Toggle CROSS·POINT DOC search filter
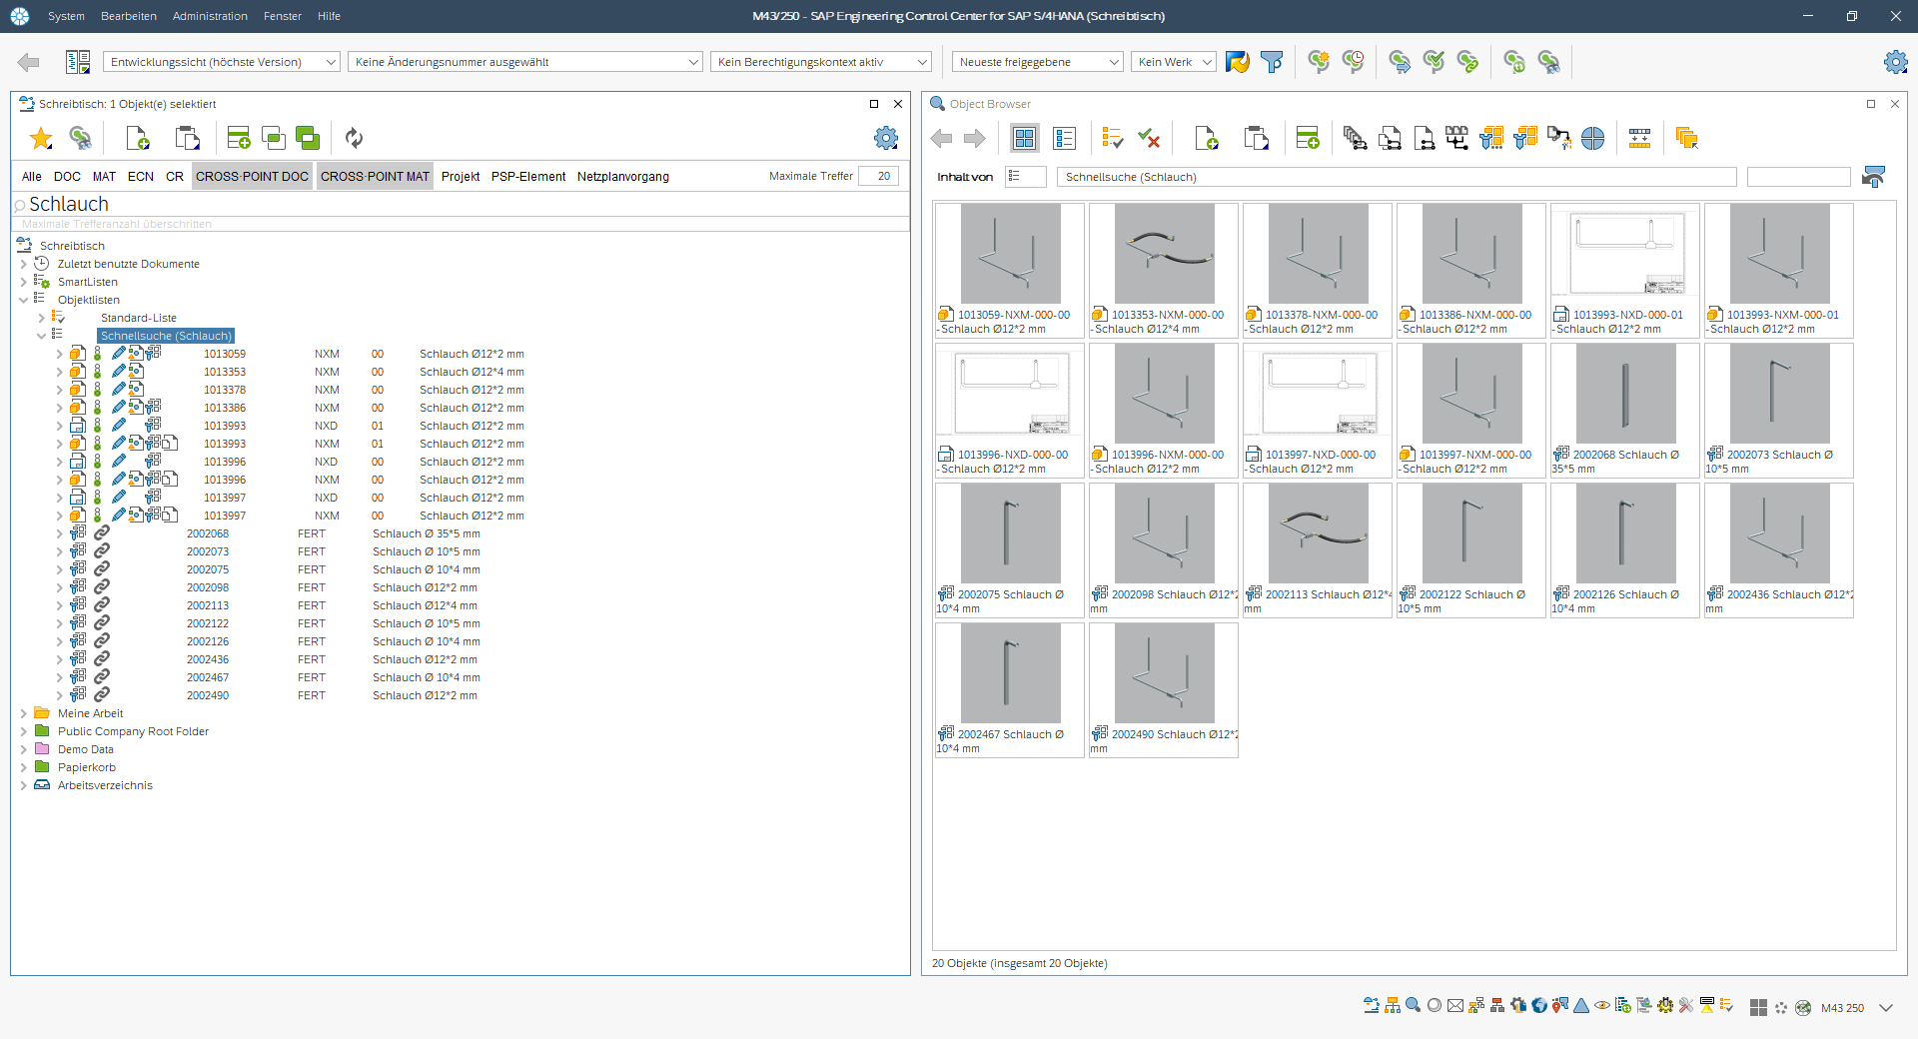1918x1039 pixels. [x=252, y=176]
